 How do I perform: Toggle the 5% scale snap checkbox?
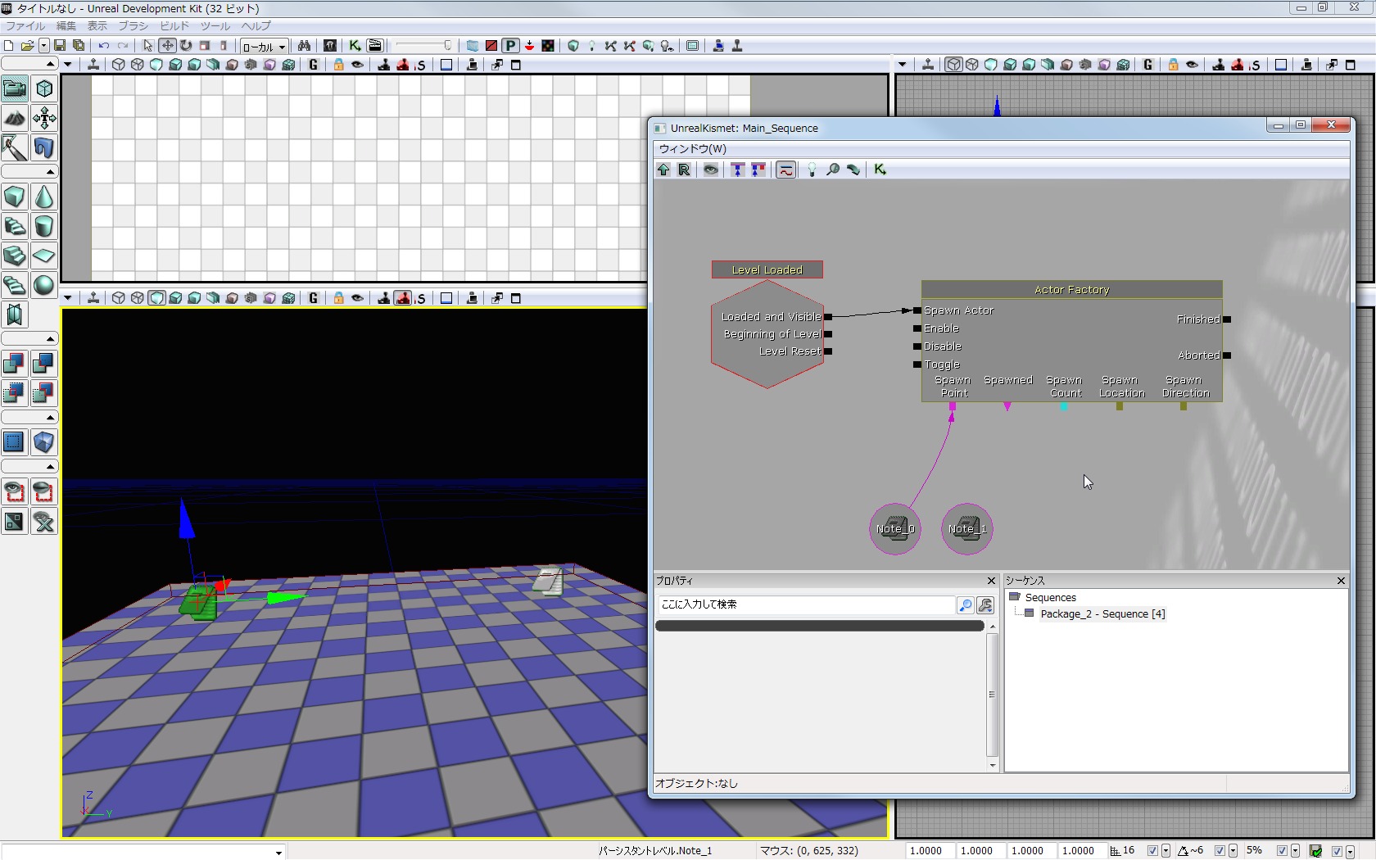point(1282,851)
